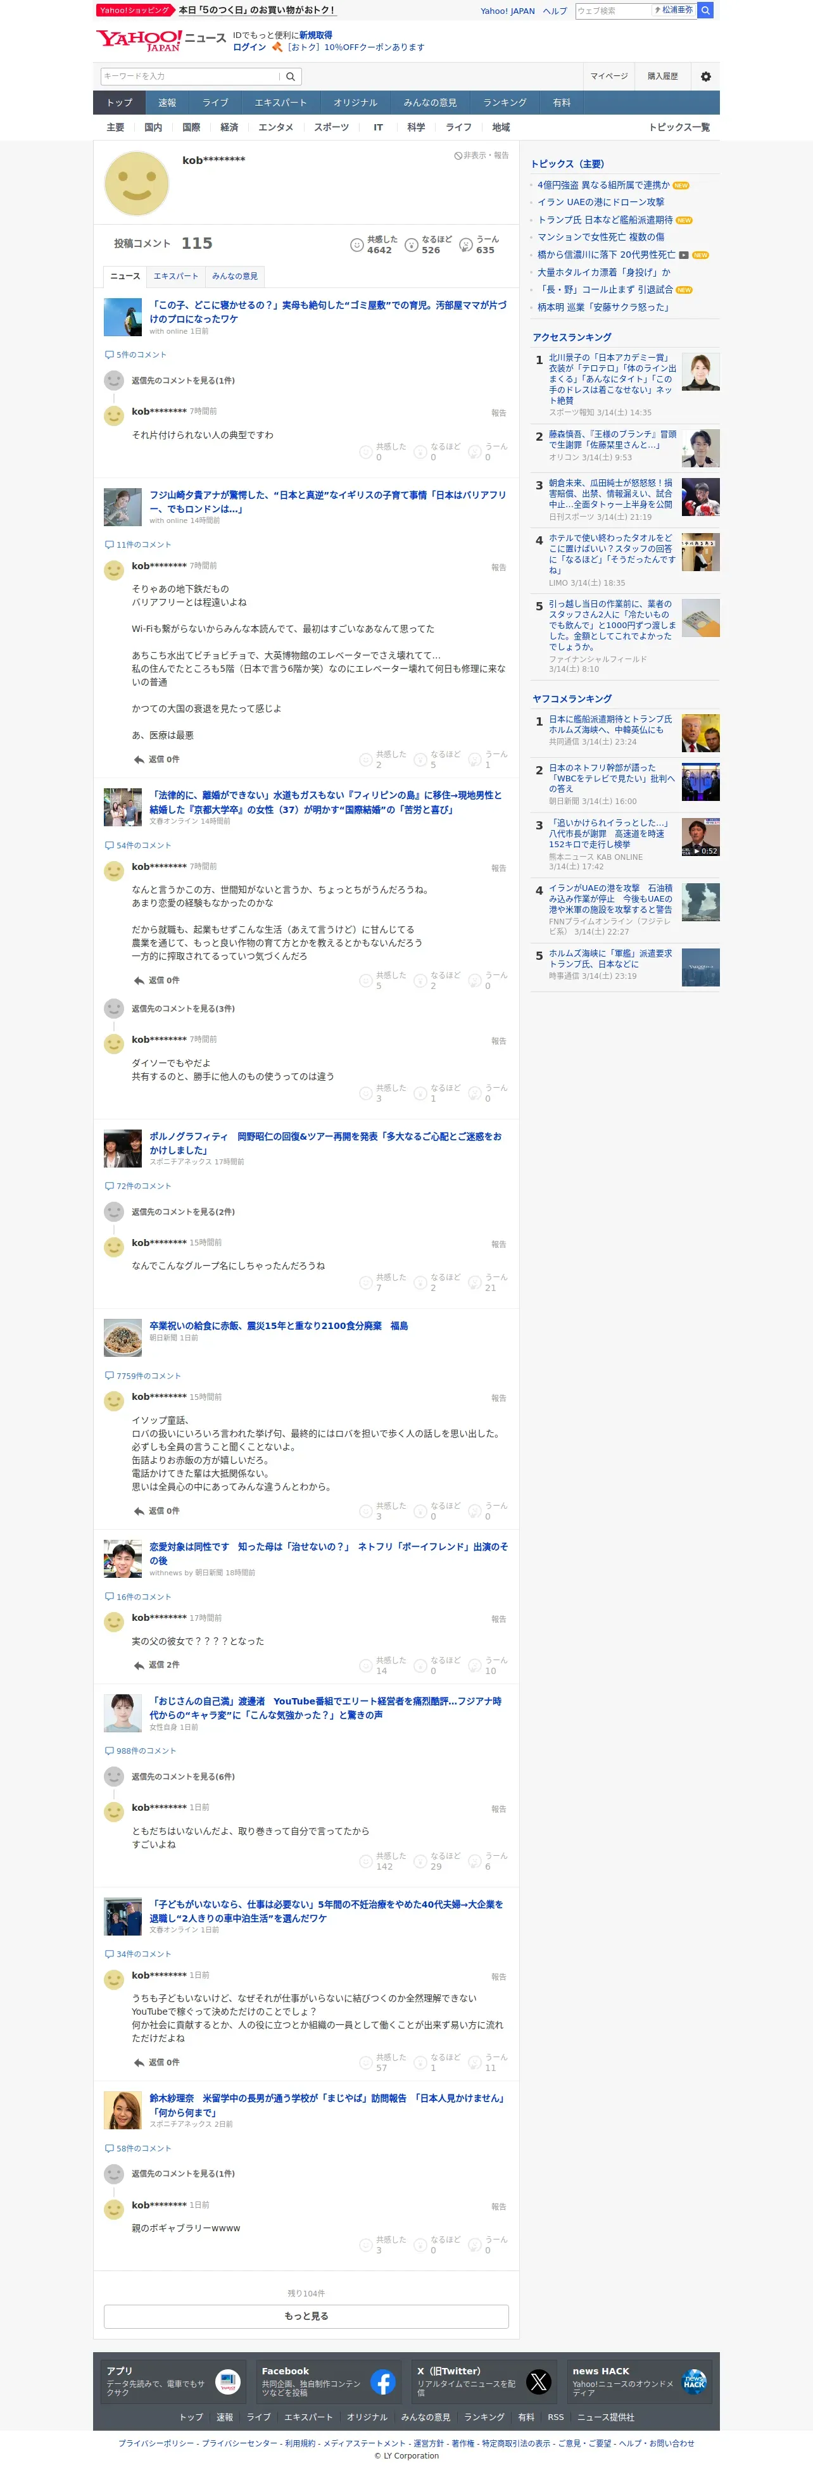The width and height of the screenshot is (813, 2475).
Task: Click the news HACK icon in the footer
Action: click(x=694, y=2382)
